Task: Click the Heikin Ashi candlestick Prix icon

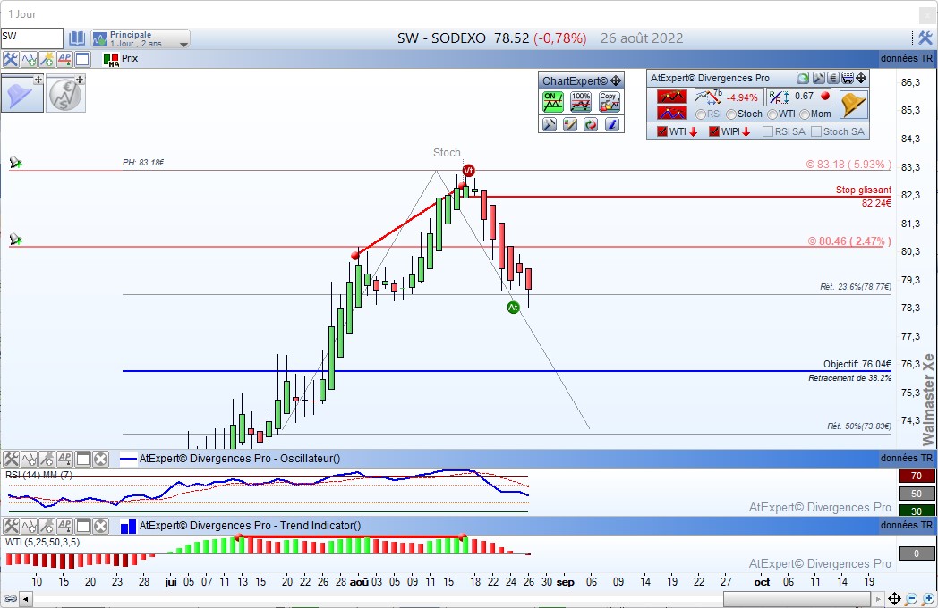Action: [111, 59]
